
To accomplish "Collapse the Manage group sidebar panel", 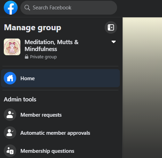I will pyautogui.click(x=111, y=27).
